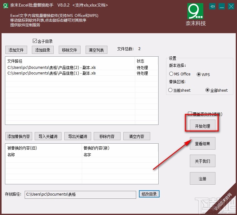The width and height of the screenshot is (237, 215).
Task: Select file row 产品信息(1) - 副本.xls
Action: point(82,73)
